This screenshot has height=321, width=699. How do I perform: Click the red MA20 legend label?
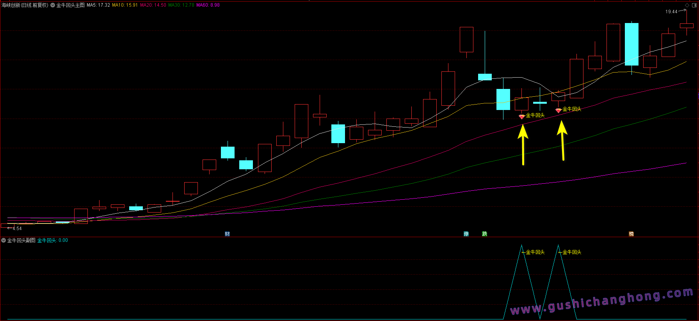point(153,5)
